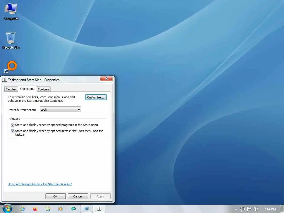Click the 7:14 PM system clock
The height and width of the screenshot is (213, 284).
270,209
